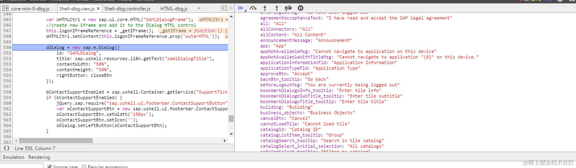Click the 'catalogSearch_tooltip' property entry
The image size is (576, 168).
point(322,141)
